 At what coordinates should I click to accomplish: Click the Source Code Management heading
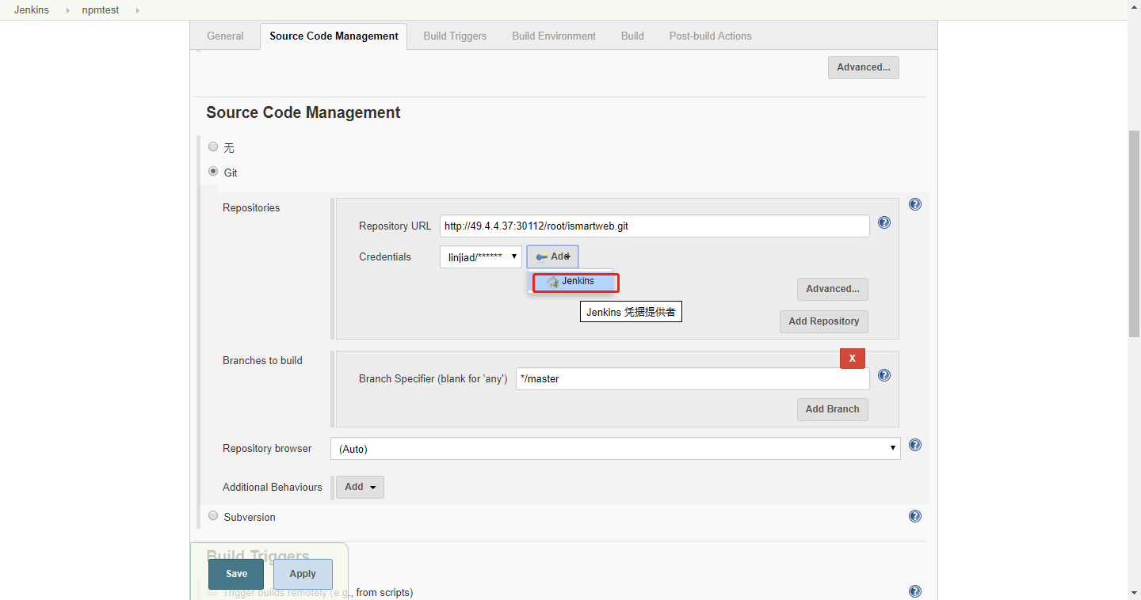(x=303, y=112)
